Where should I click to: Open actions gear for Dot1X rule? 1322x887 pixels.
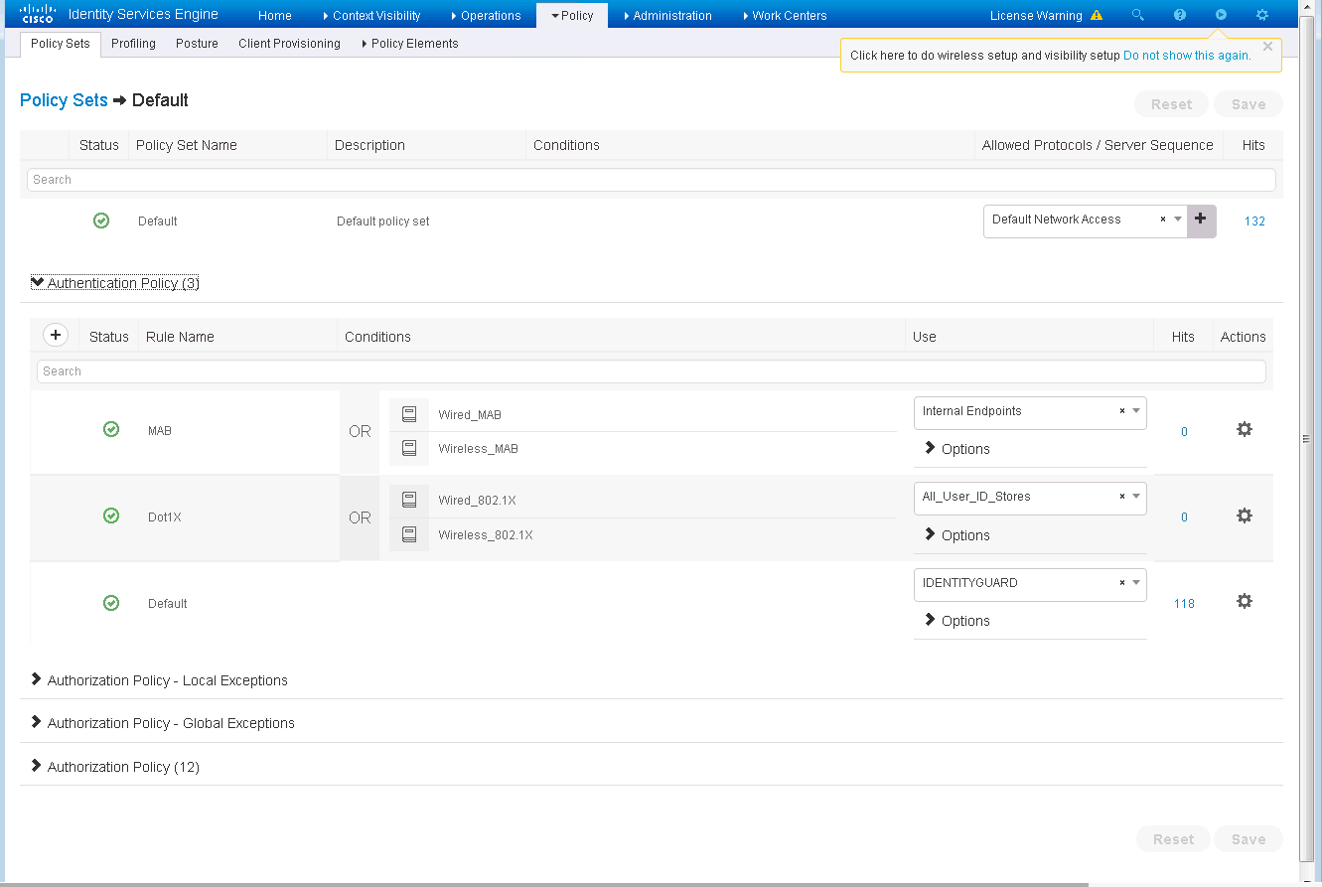click(x=1244, y=516)
